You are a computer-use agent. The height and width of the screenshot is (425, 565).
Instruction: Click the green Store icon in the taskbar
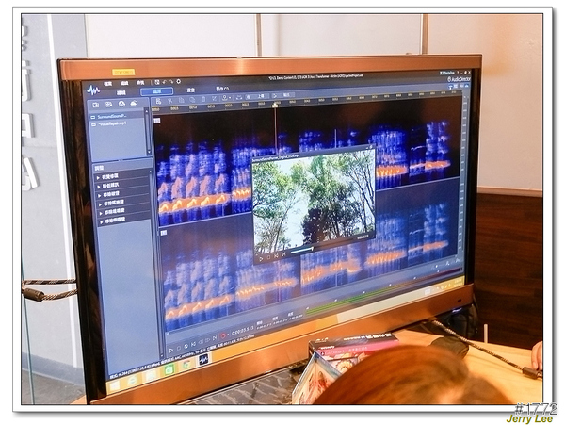point(169,370)
